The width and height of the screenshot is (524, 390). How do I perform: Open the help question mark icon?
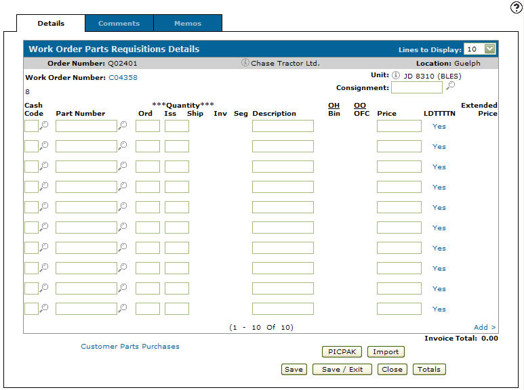click(517, 7)
